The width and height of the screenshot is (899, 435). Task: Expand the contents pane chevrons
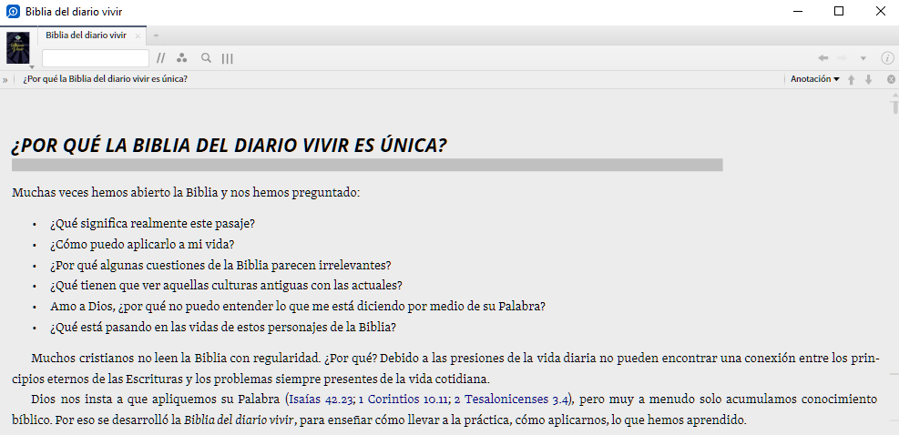coord(5,80)
